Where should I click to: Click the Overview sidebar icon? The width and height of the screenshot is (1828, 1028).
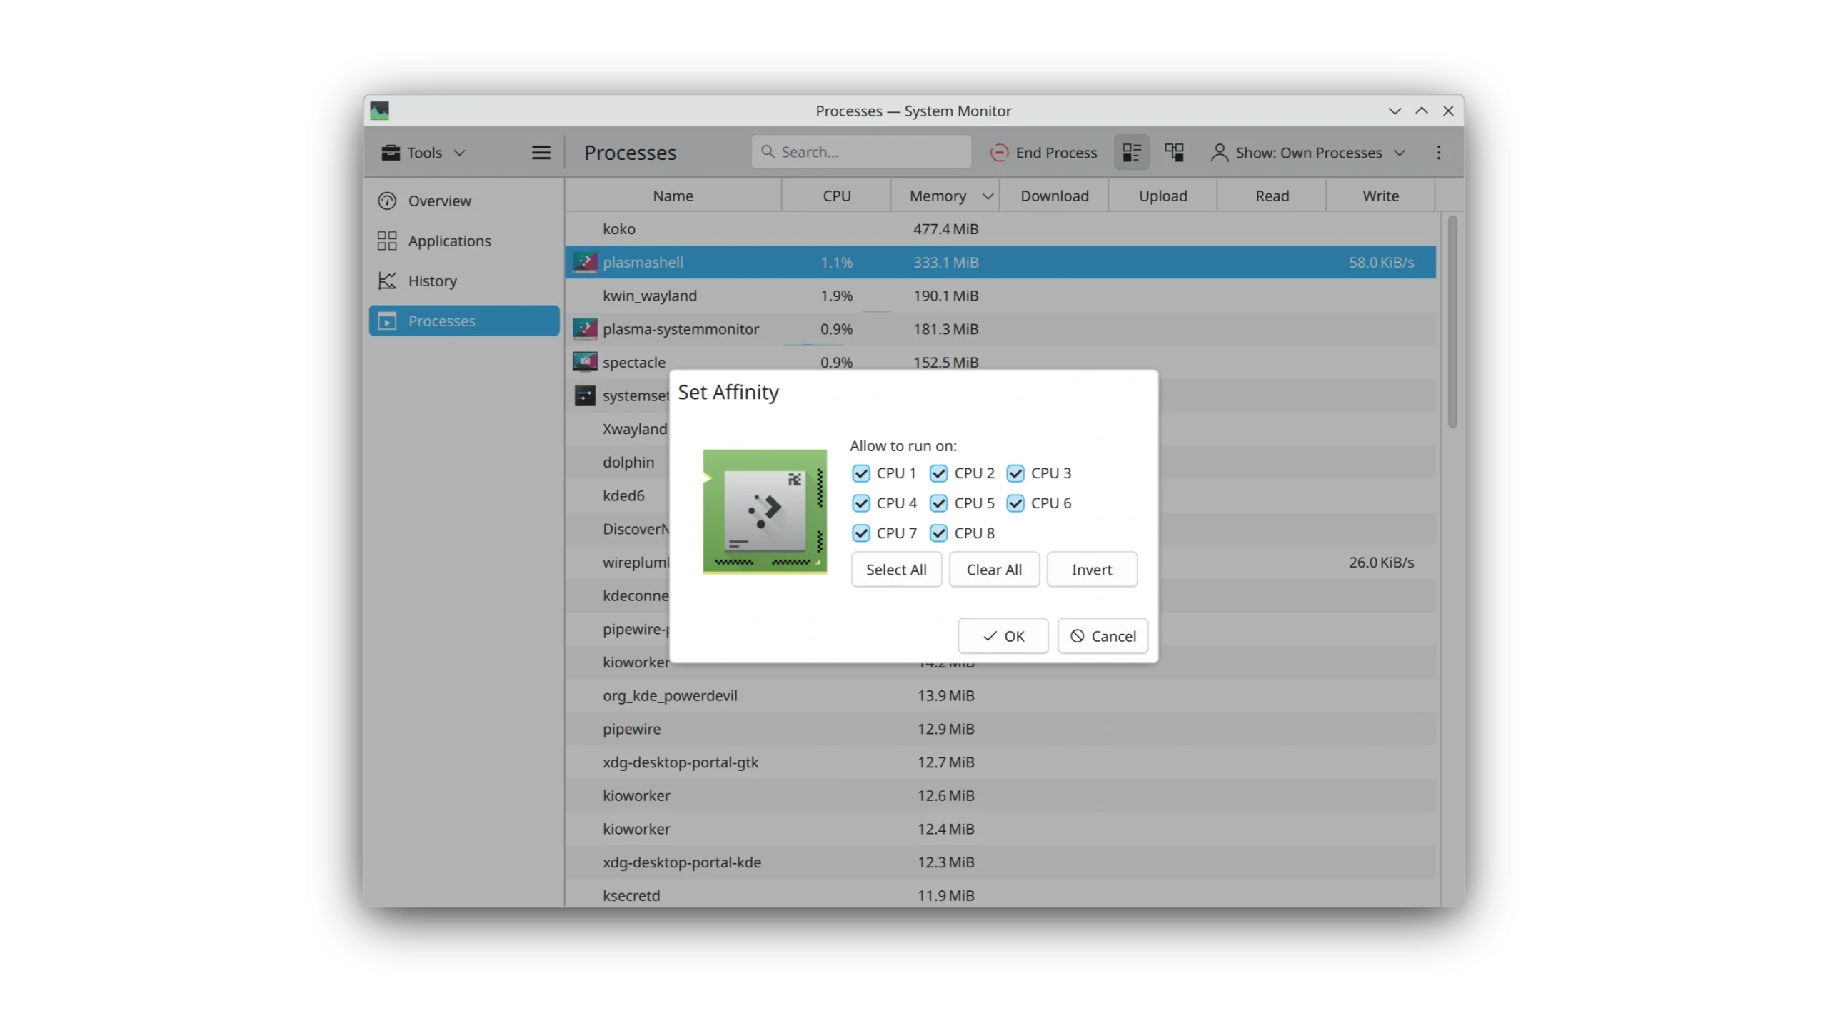click(x=387, y=201)
